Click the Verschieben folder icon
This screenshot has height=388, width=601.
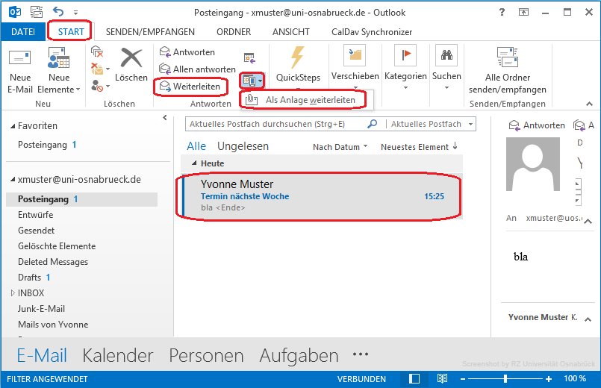(355, 55)
